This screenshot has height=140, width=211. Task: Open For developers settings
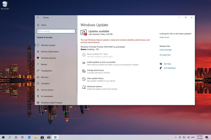(x=47, y=96)
